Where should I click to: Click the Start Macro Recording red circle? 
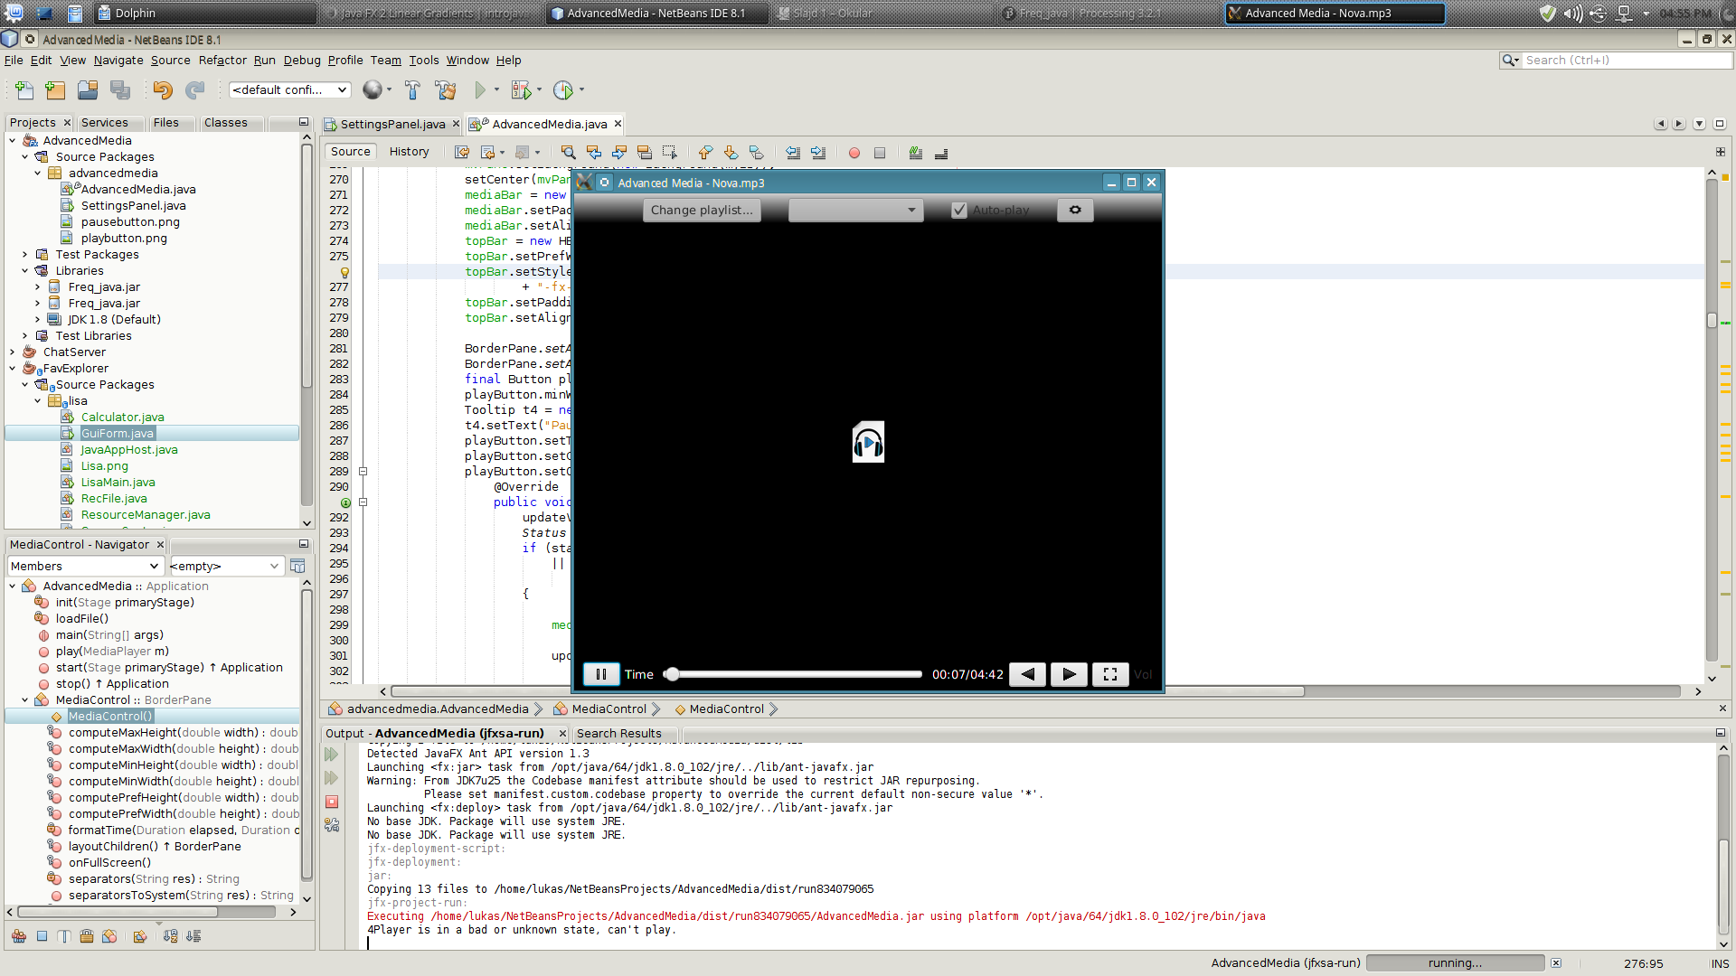pos(854,153)
